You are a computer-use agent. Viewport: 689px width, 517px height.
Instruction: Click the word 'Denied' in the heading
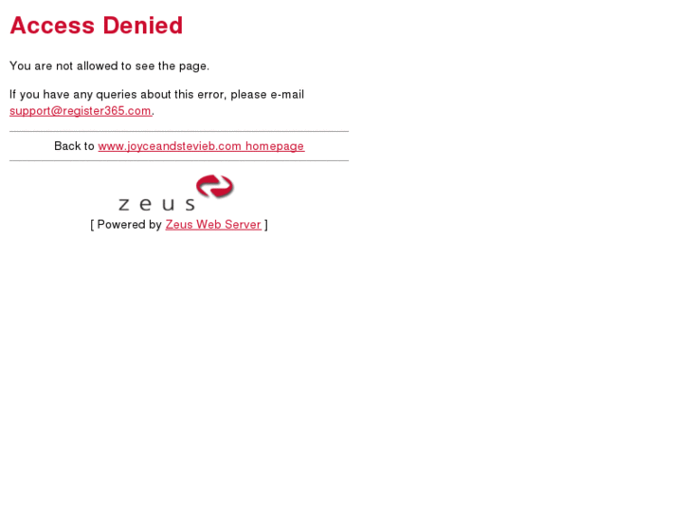point(143,25)
